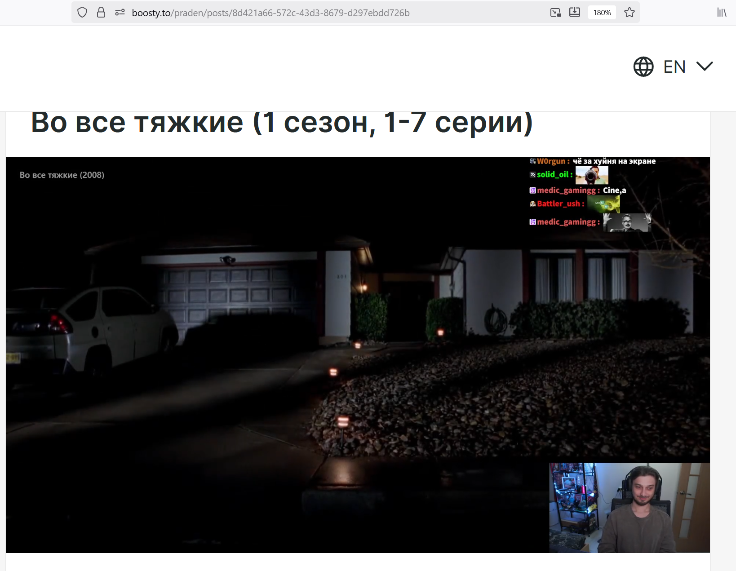
Task: Focus the boosty.to address bar URL
Action: (270, 13)
